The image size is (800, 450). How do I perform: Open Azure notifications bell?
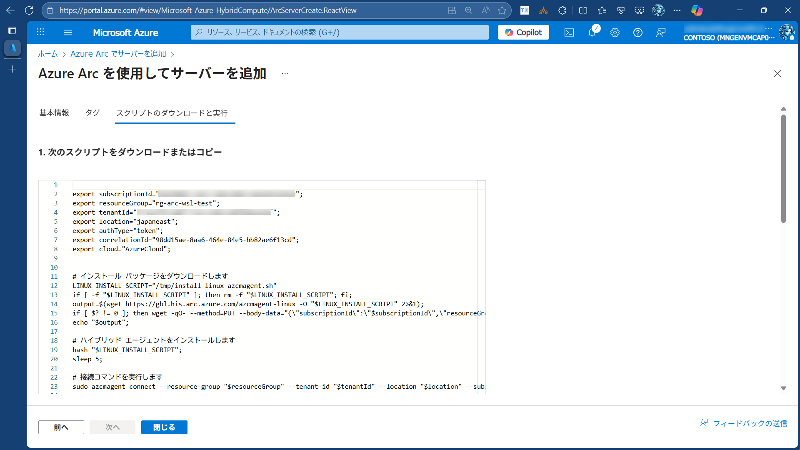coord(592,32)
